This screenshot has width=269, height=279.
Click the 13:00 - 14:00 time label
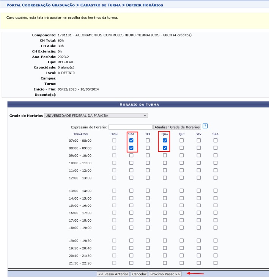pos(80,191)
